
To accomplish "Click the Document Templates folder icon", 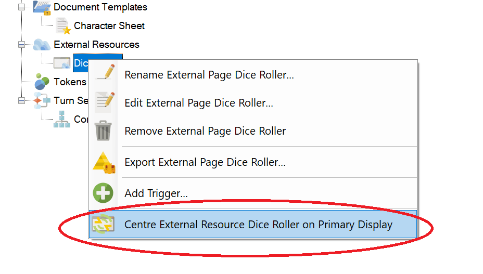I will pos(42,7).
